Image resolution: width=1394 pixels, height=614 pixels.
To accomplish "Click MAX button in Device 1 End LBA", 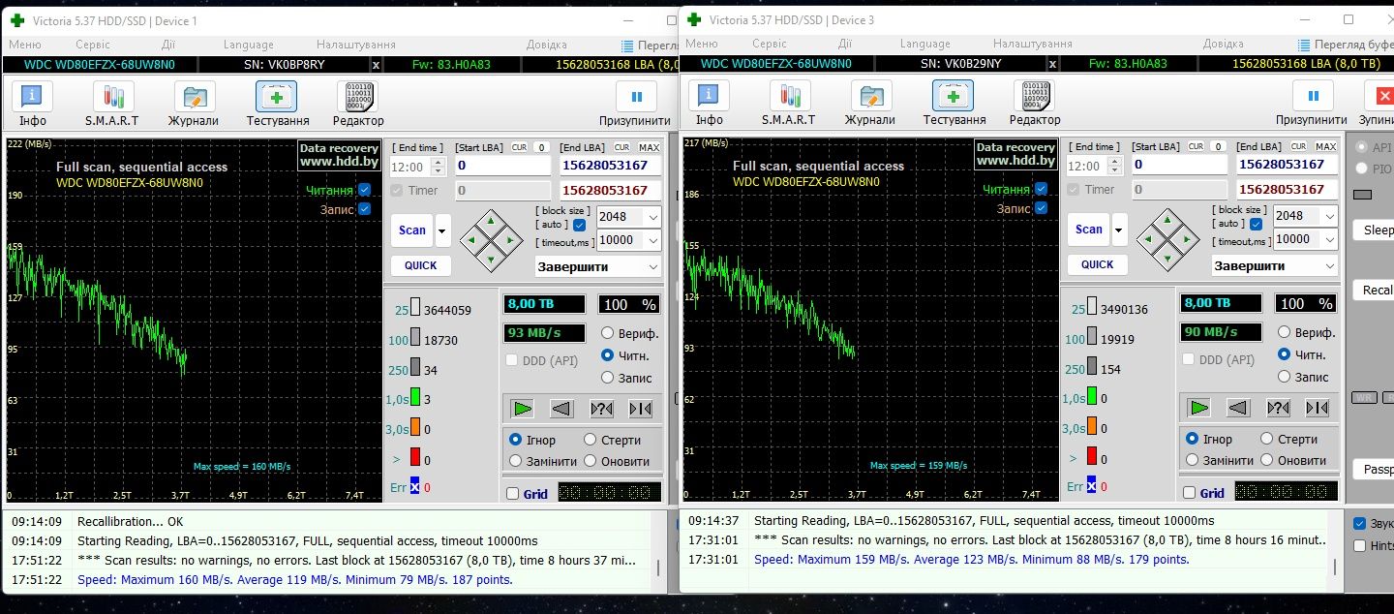I will click(649, 147).
